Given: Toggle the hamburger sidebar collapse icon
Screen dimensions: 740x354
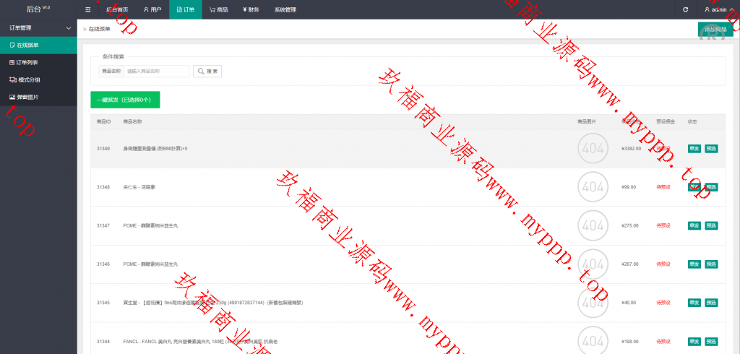Looking at the screenshot, I should pyautogui.click(x=88, y=9).
